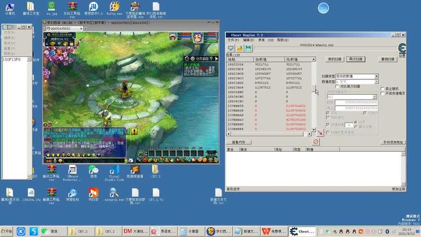Select the 对齐 radio button

click(356, 122)
